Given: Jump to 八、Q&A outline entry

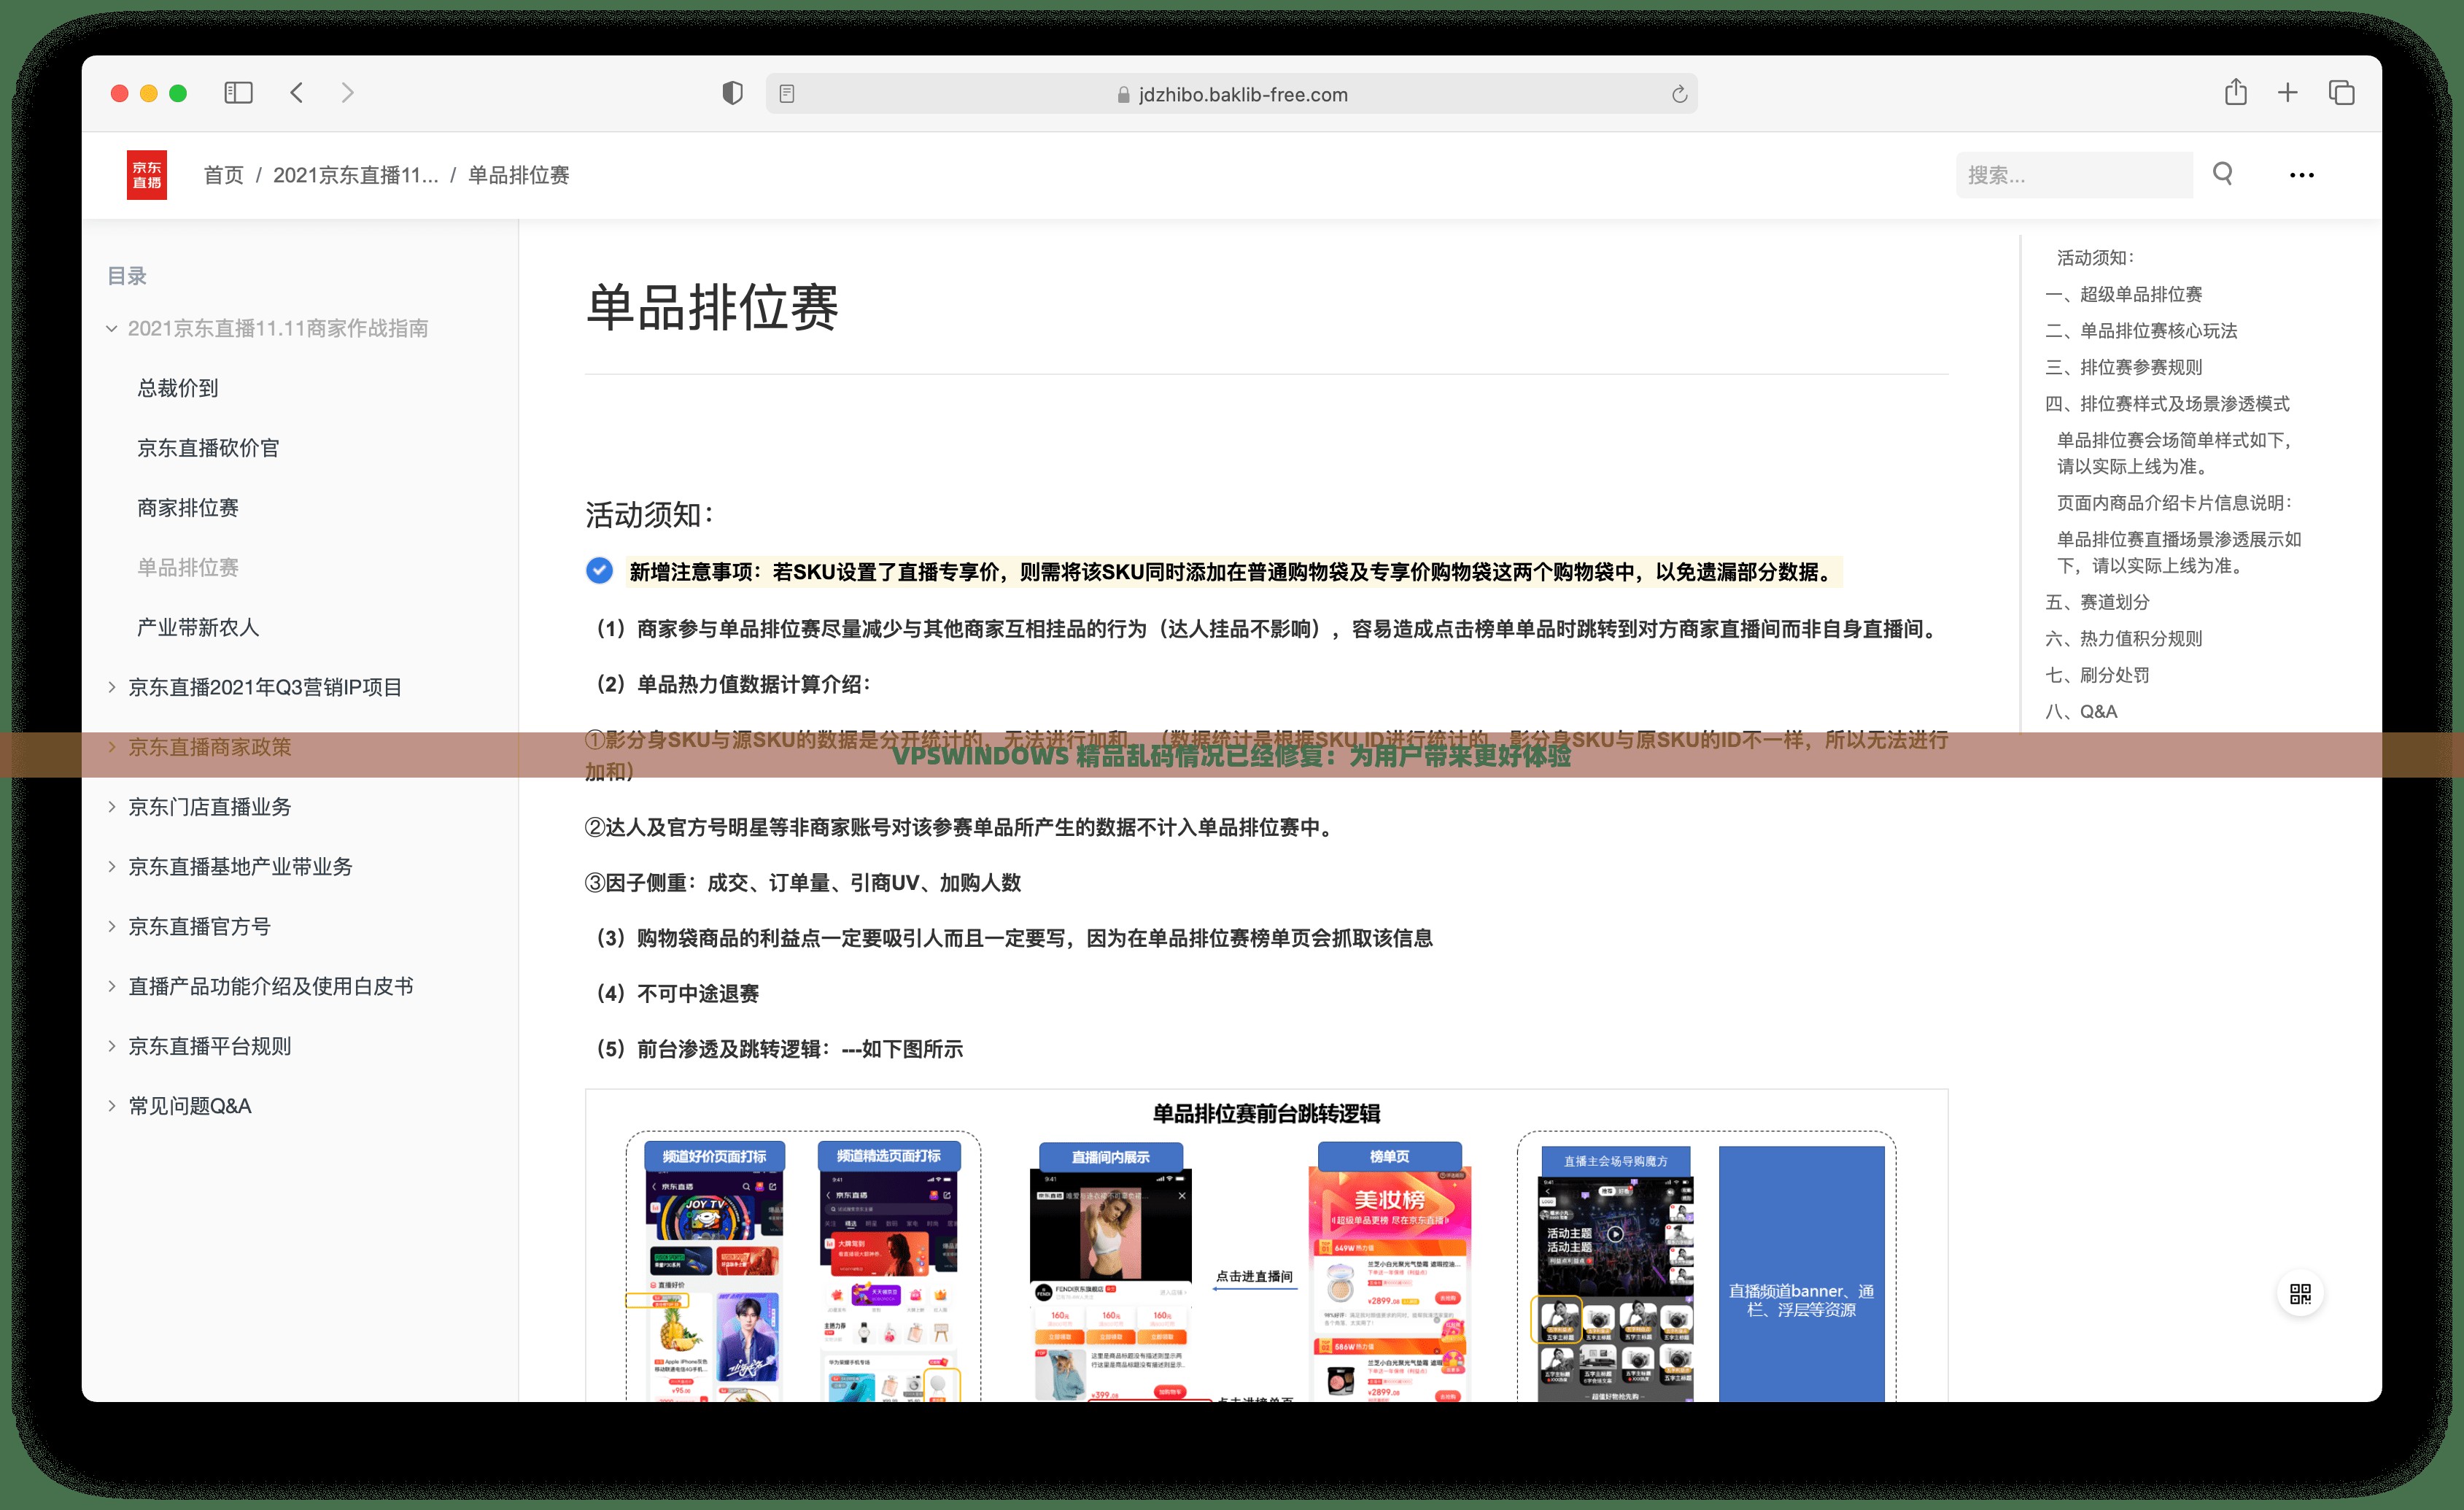Looking at the screenshot, I should [x=2081, y=712].
